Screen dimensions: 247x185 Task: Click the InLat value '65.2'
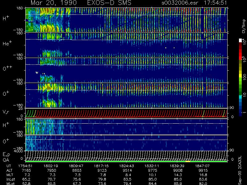tap(26, 179)
